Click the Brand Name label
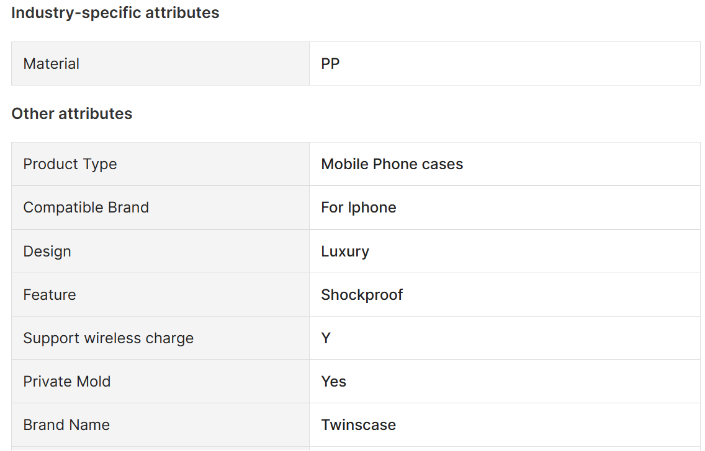The height and width of the screenshot is (451, 705). [66, 425]
